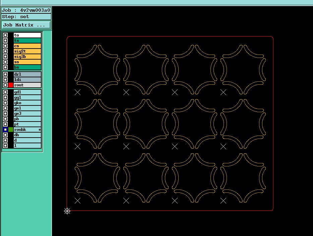Click the red color swatch of rout layer
The height and width of the screenshot is (236, 313).
click(x=11, y=85)
